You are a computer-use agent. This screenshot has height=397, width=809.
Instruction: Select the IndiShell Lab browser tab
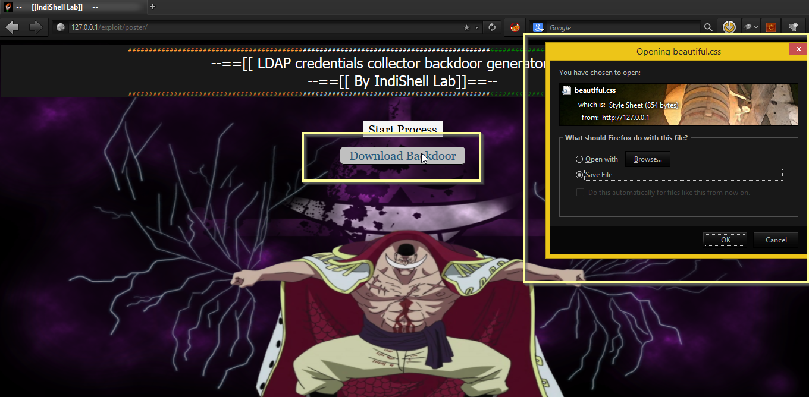click(73, 7)
